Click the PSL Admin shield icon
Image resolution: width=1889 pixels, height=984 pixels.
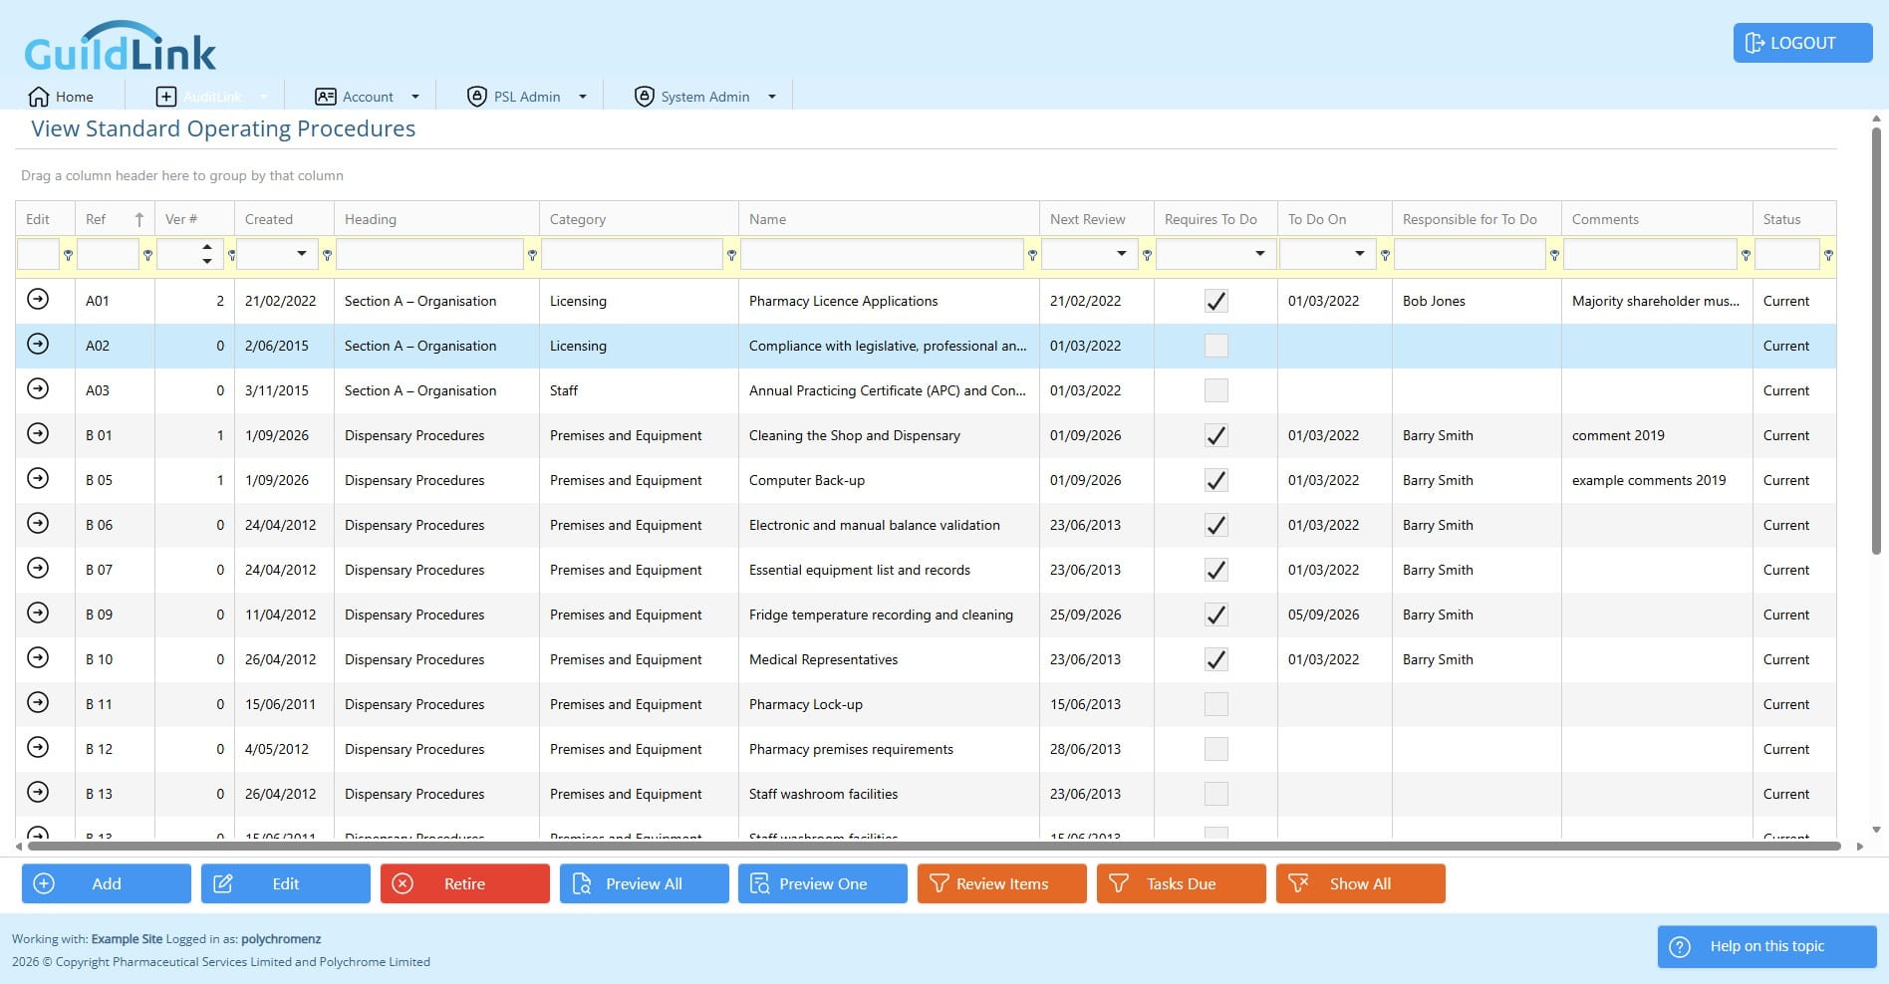point(476,97)
